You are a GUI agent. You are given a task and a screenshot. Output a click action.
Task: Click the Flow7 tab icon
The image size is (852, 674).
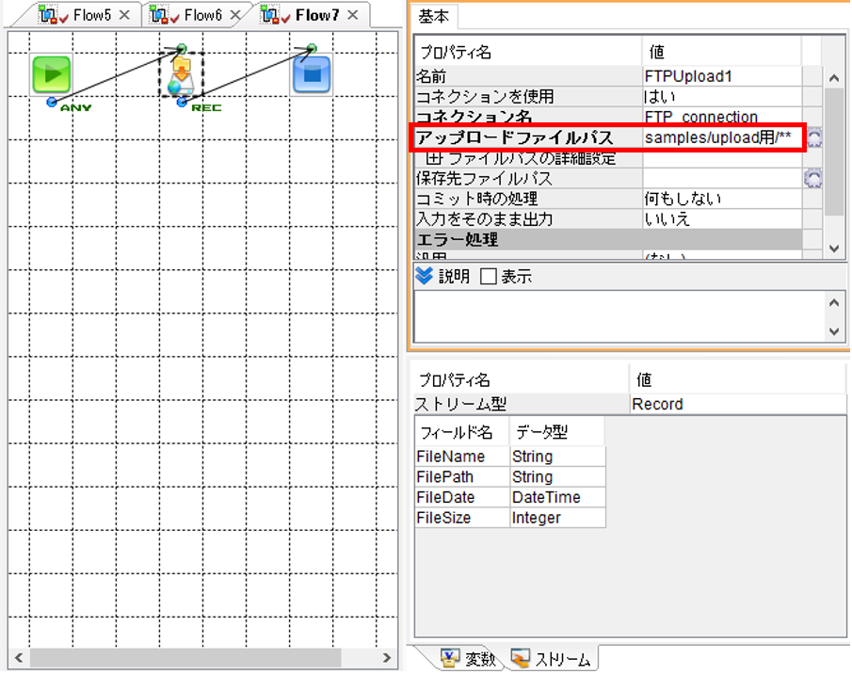276,15
